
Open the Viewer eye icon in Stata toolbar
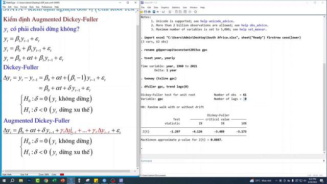click(x=158, y=12)
